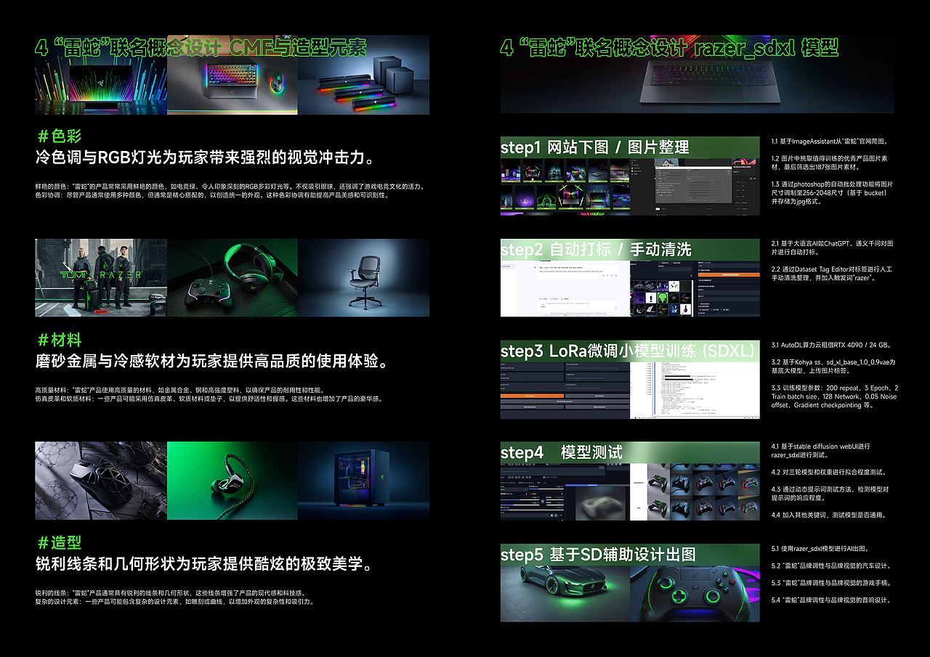Click note 2.2 about Dataset Tag Editor
930x657 pixels.
[833, 274]
